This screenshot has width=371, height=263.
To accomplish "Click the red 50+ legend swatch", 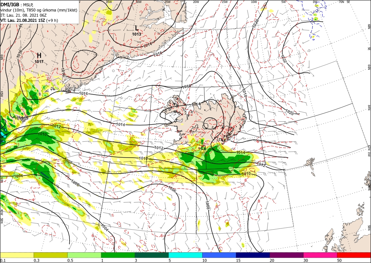I will (x=354, y=255).
